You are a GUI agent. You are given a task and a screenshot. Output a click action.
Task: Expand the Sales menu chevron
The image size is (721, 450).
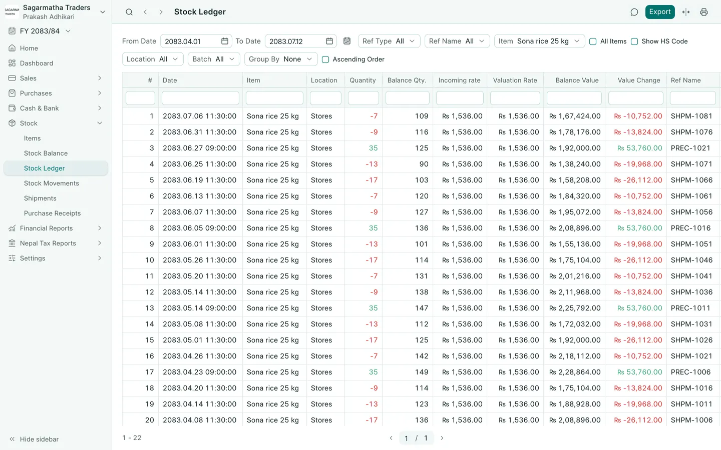(100, 78)
